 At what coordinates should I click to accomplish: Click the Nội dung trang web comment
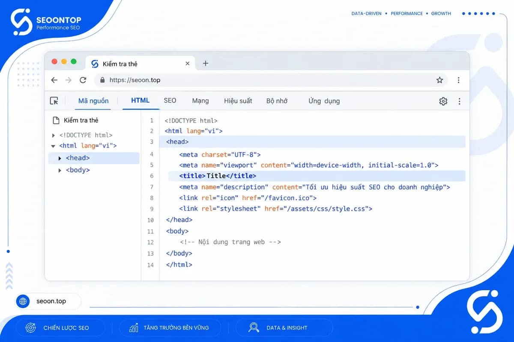tap(230, 242)
